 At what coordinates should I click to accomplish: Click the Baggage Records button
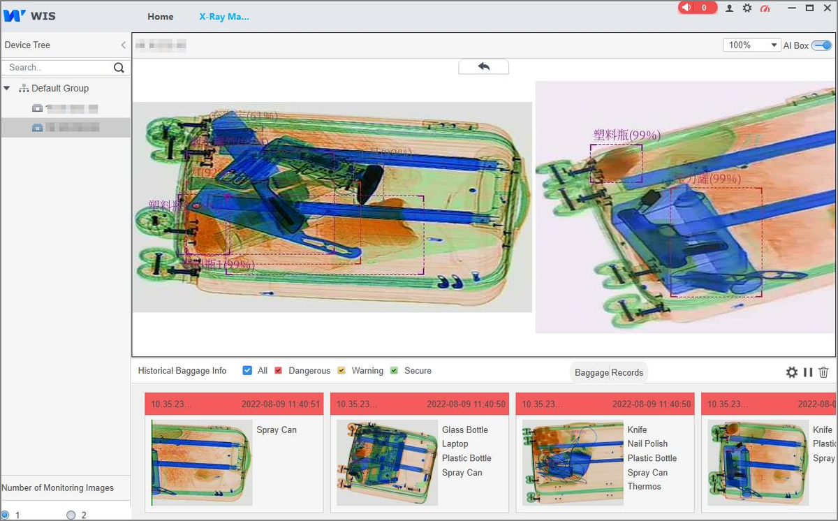click(609, 372)
